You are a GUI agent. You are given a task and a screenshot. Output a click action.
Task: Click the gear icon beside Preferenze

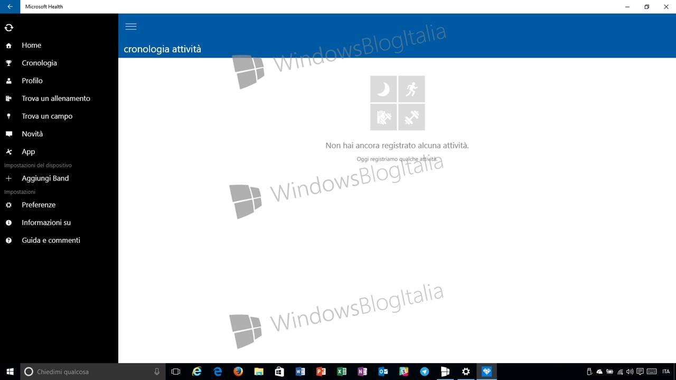pyautogui.click(x=8, y=205)
